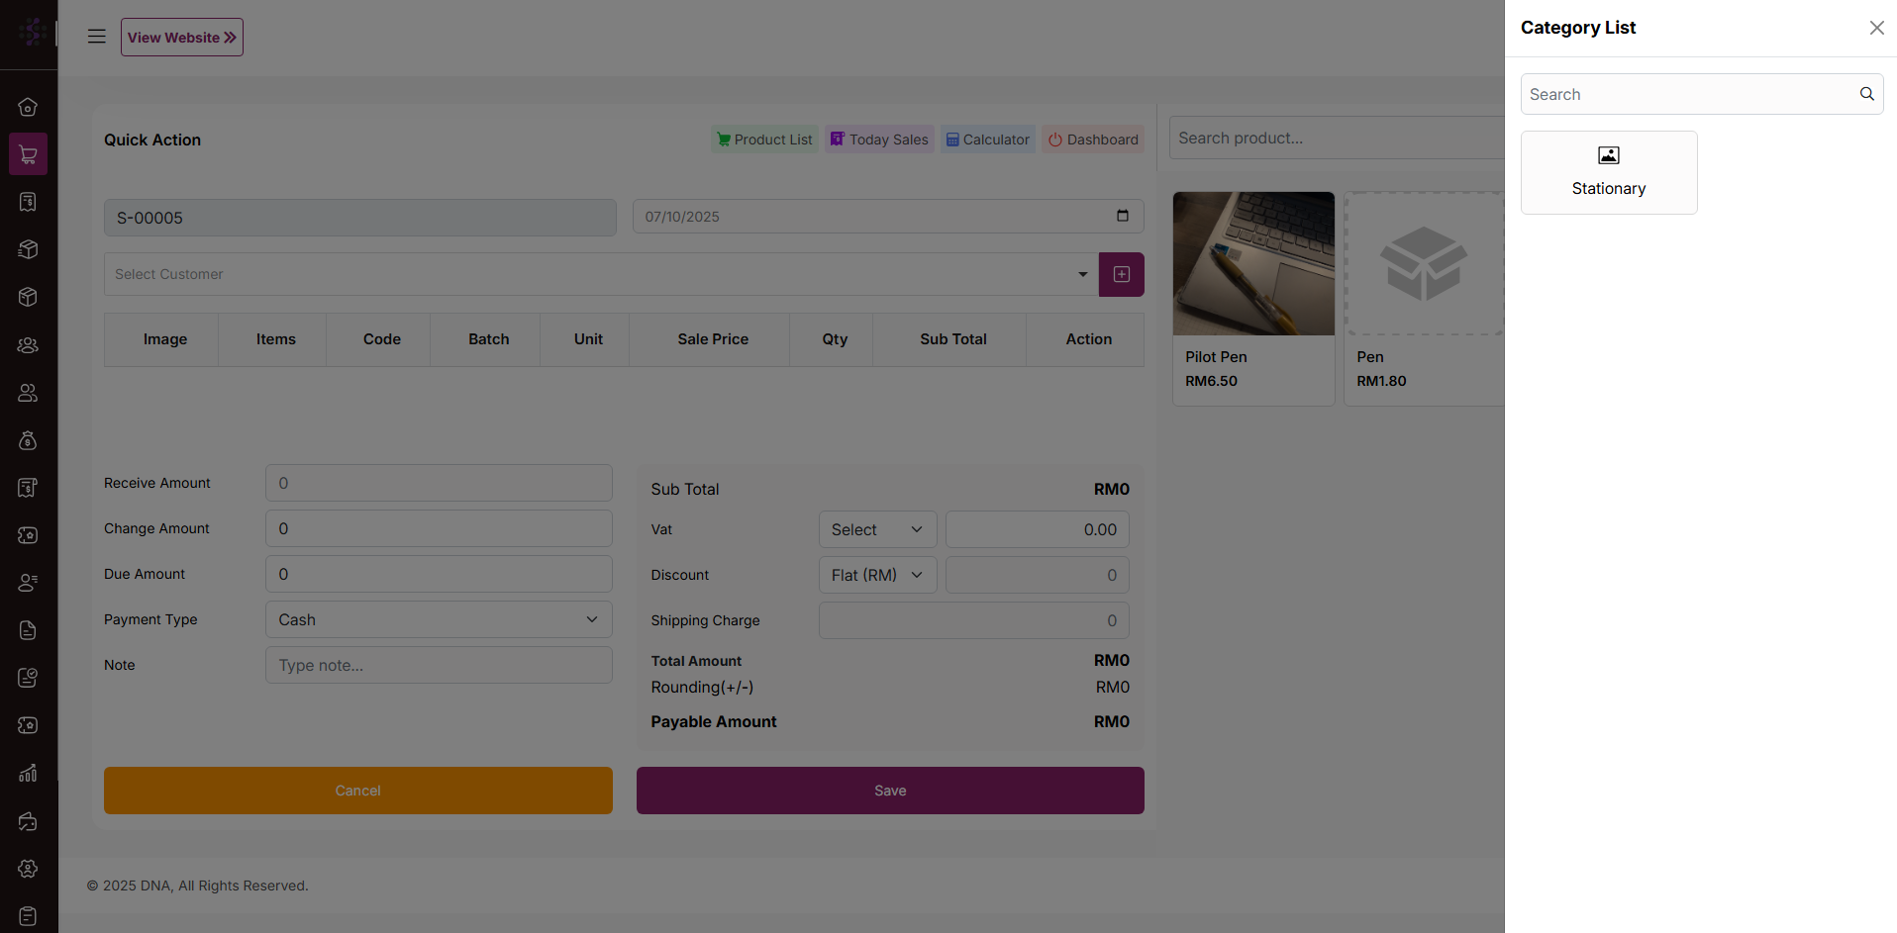Viewport: 1897px width, 933px height.
Task: Expand the Payment Type Cash dropdown
Action: tap(438, 619)
